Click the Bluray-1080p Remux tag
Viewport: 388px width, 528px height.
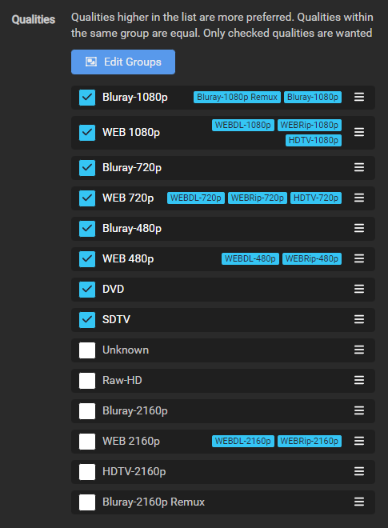click(237, 98)
